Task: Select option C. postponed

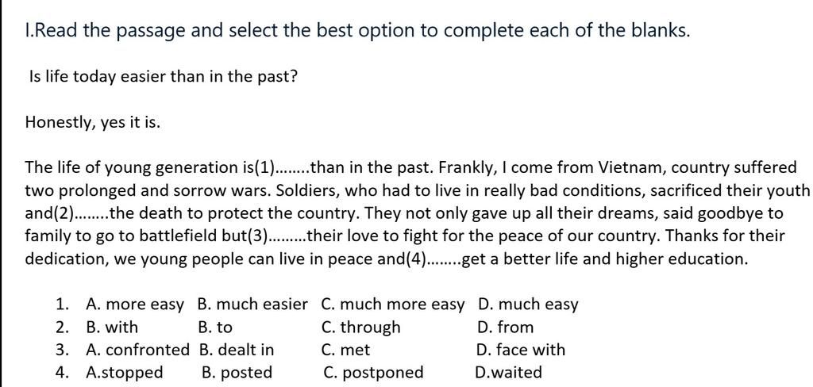Action: tap(373, 373)
